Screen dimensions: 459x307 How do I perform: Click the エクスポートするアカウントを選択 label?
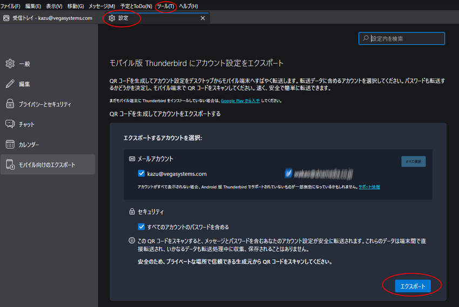[163, 138]
